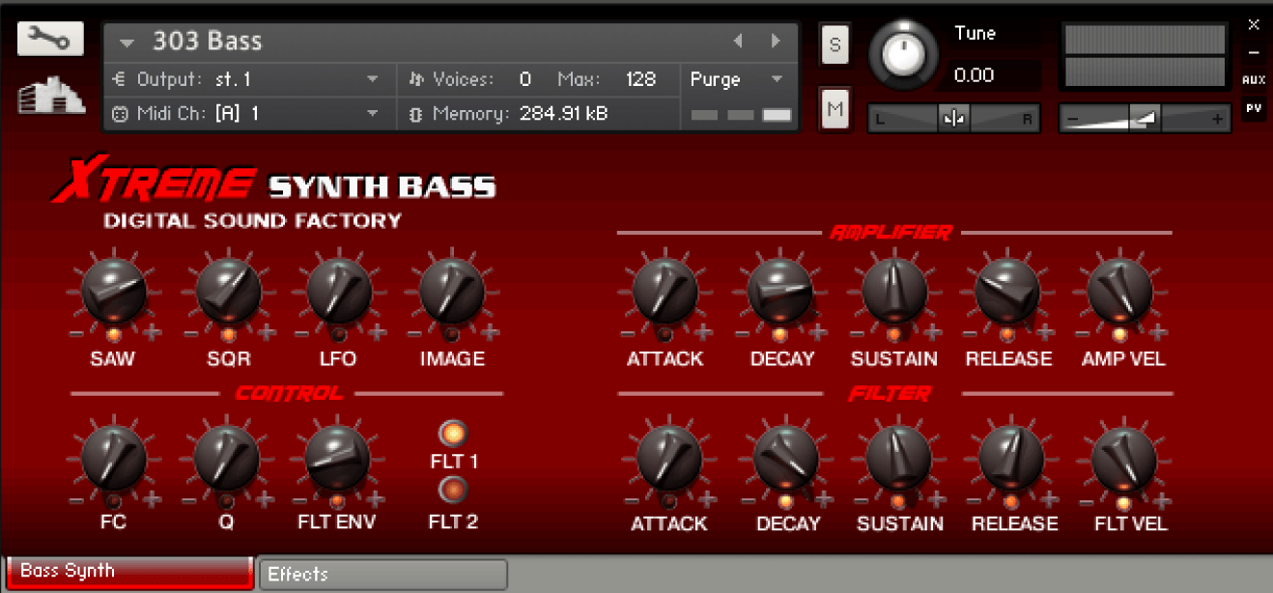The width and height of the screenshot is (1273, 593).
Task: Click the next instrument arrow icon
Action: pos(775,41)
